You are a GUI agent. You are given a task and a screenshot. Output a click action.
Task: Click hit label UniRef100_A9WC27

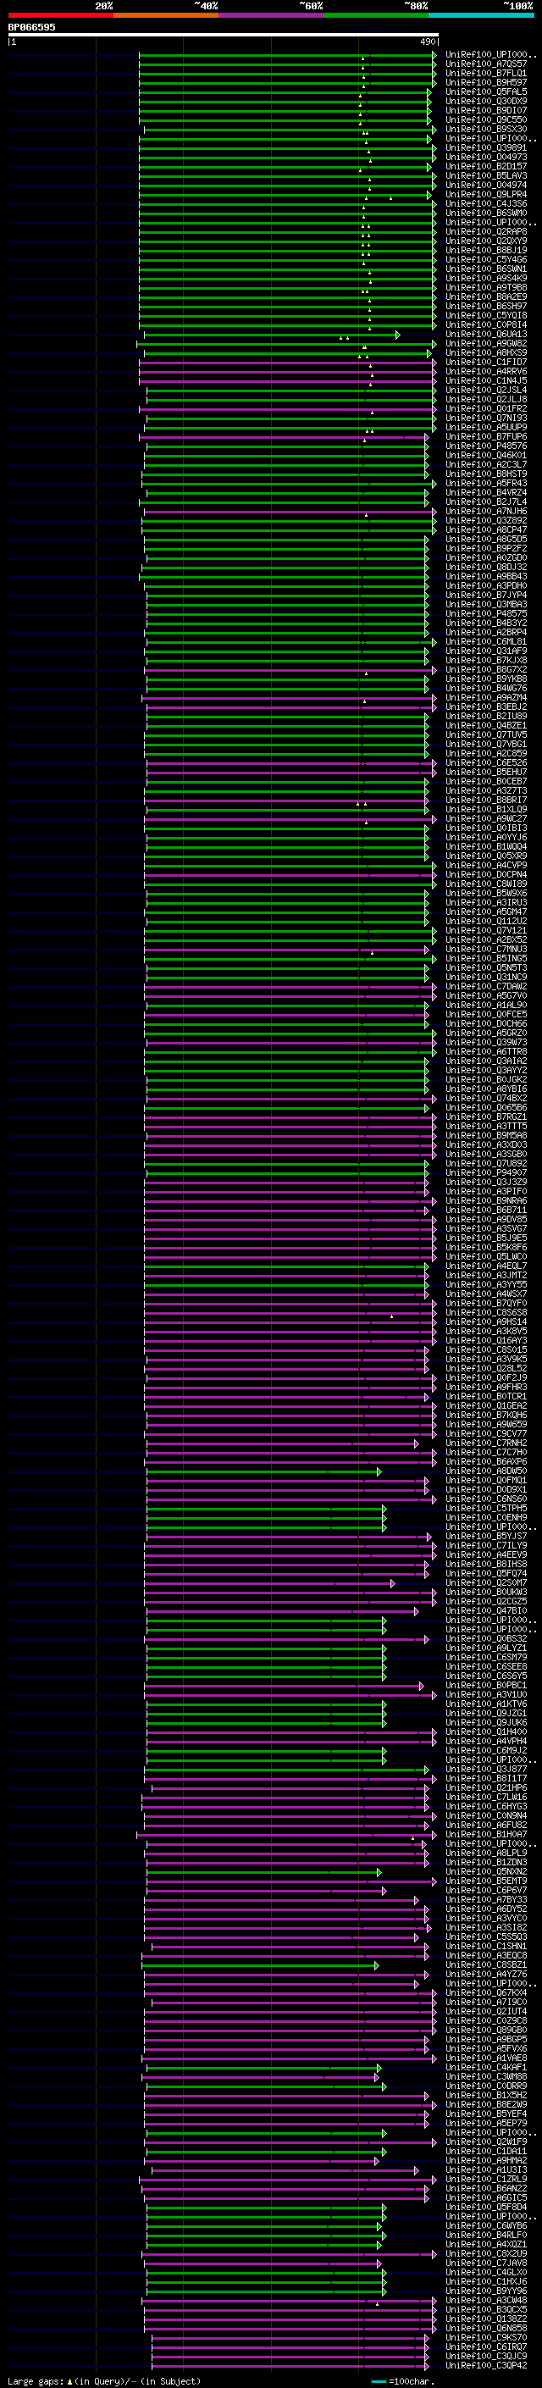point(486,818)
